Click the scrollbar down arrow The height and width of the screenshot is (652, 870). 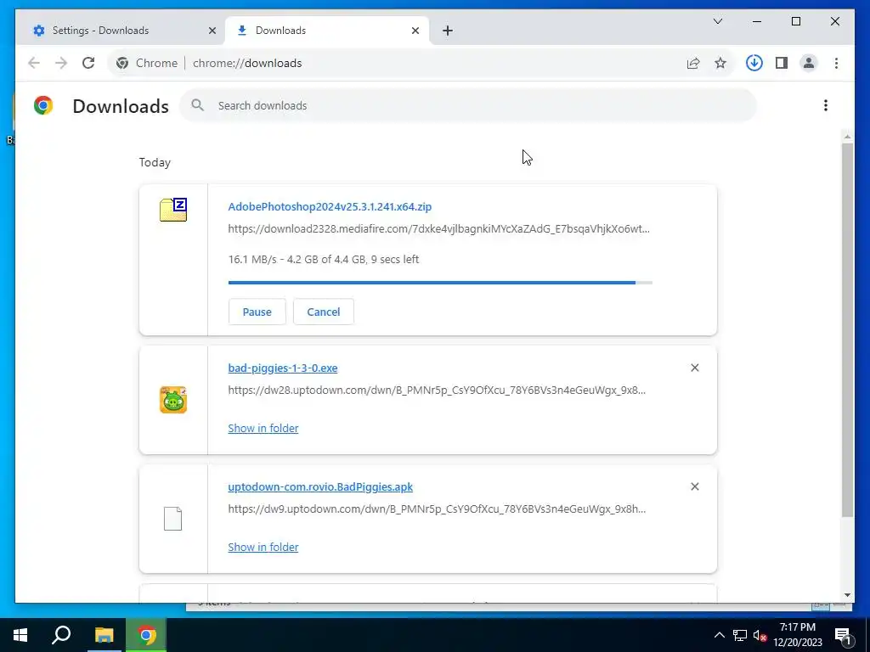(x=847, y=595)
